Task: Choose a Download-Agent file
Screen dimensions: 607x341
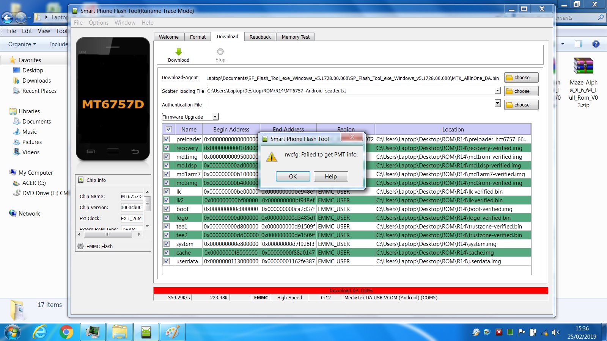Action: point(521,78)
